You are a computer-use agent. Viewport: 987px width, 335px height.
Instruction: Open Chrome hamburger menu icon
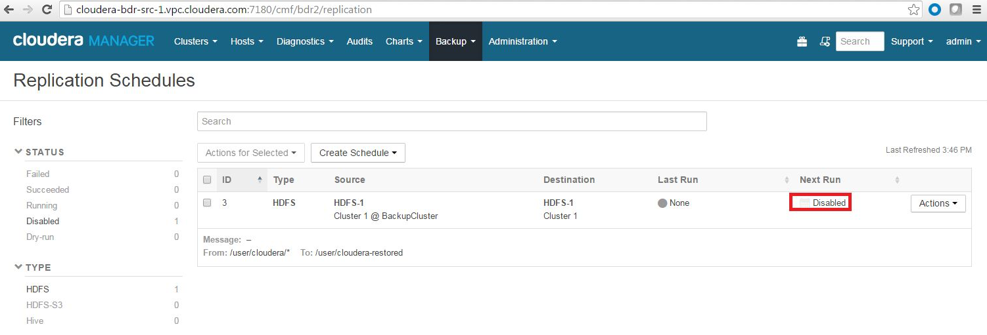point(976,10)
